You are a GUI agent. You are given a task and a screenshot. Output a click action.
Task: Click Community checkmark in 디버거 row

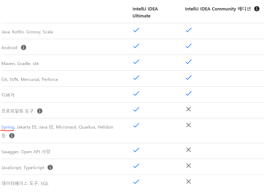pyautogui.click(x=188, y=93)
